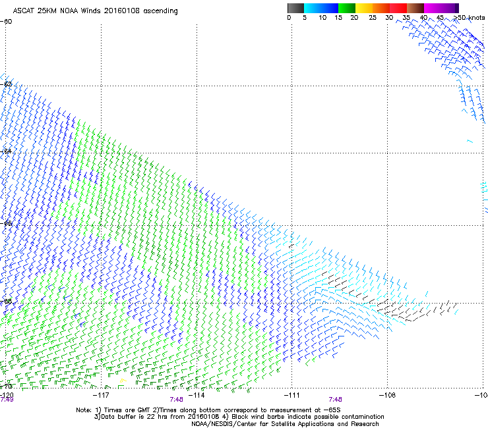Click the purple time label beneath -120
The height and width of the screenshot is (428, 488).
7,400
